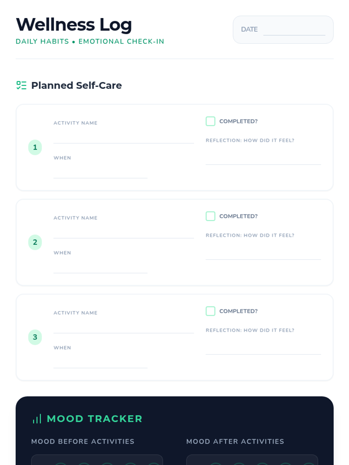Mark activity 3 as completed
This screenshot has width=349, height=465.
click(x=210, y=311)
